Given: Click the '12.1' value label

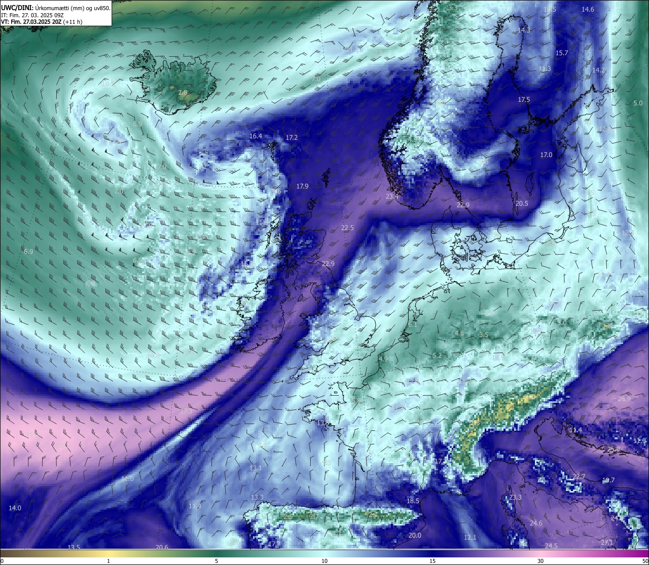Looking at the screenshot, I should (470, 537).
